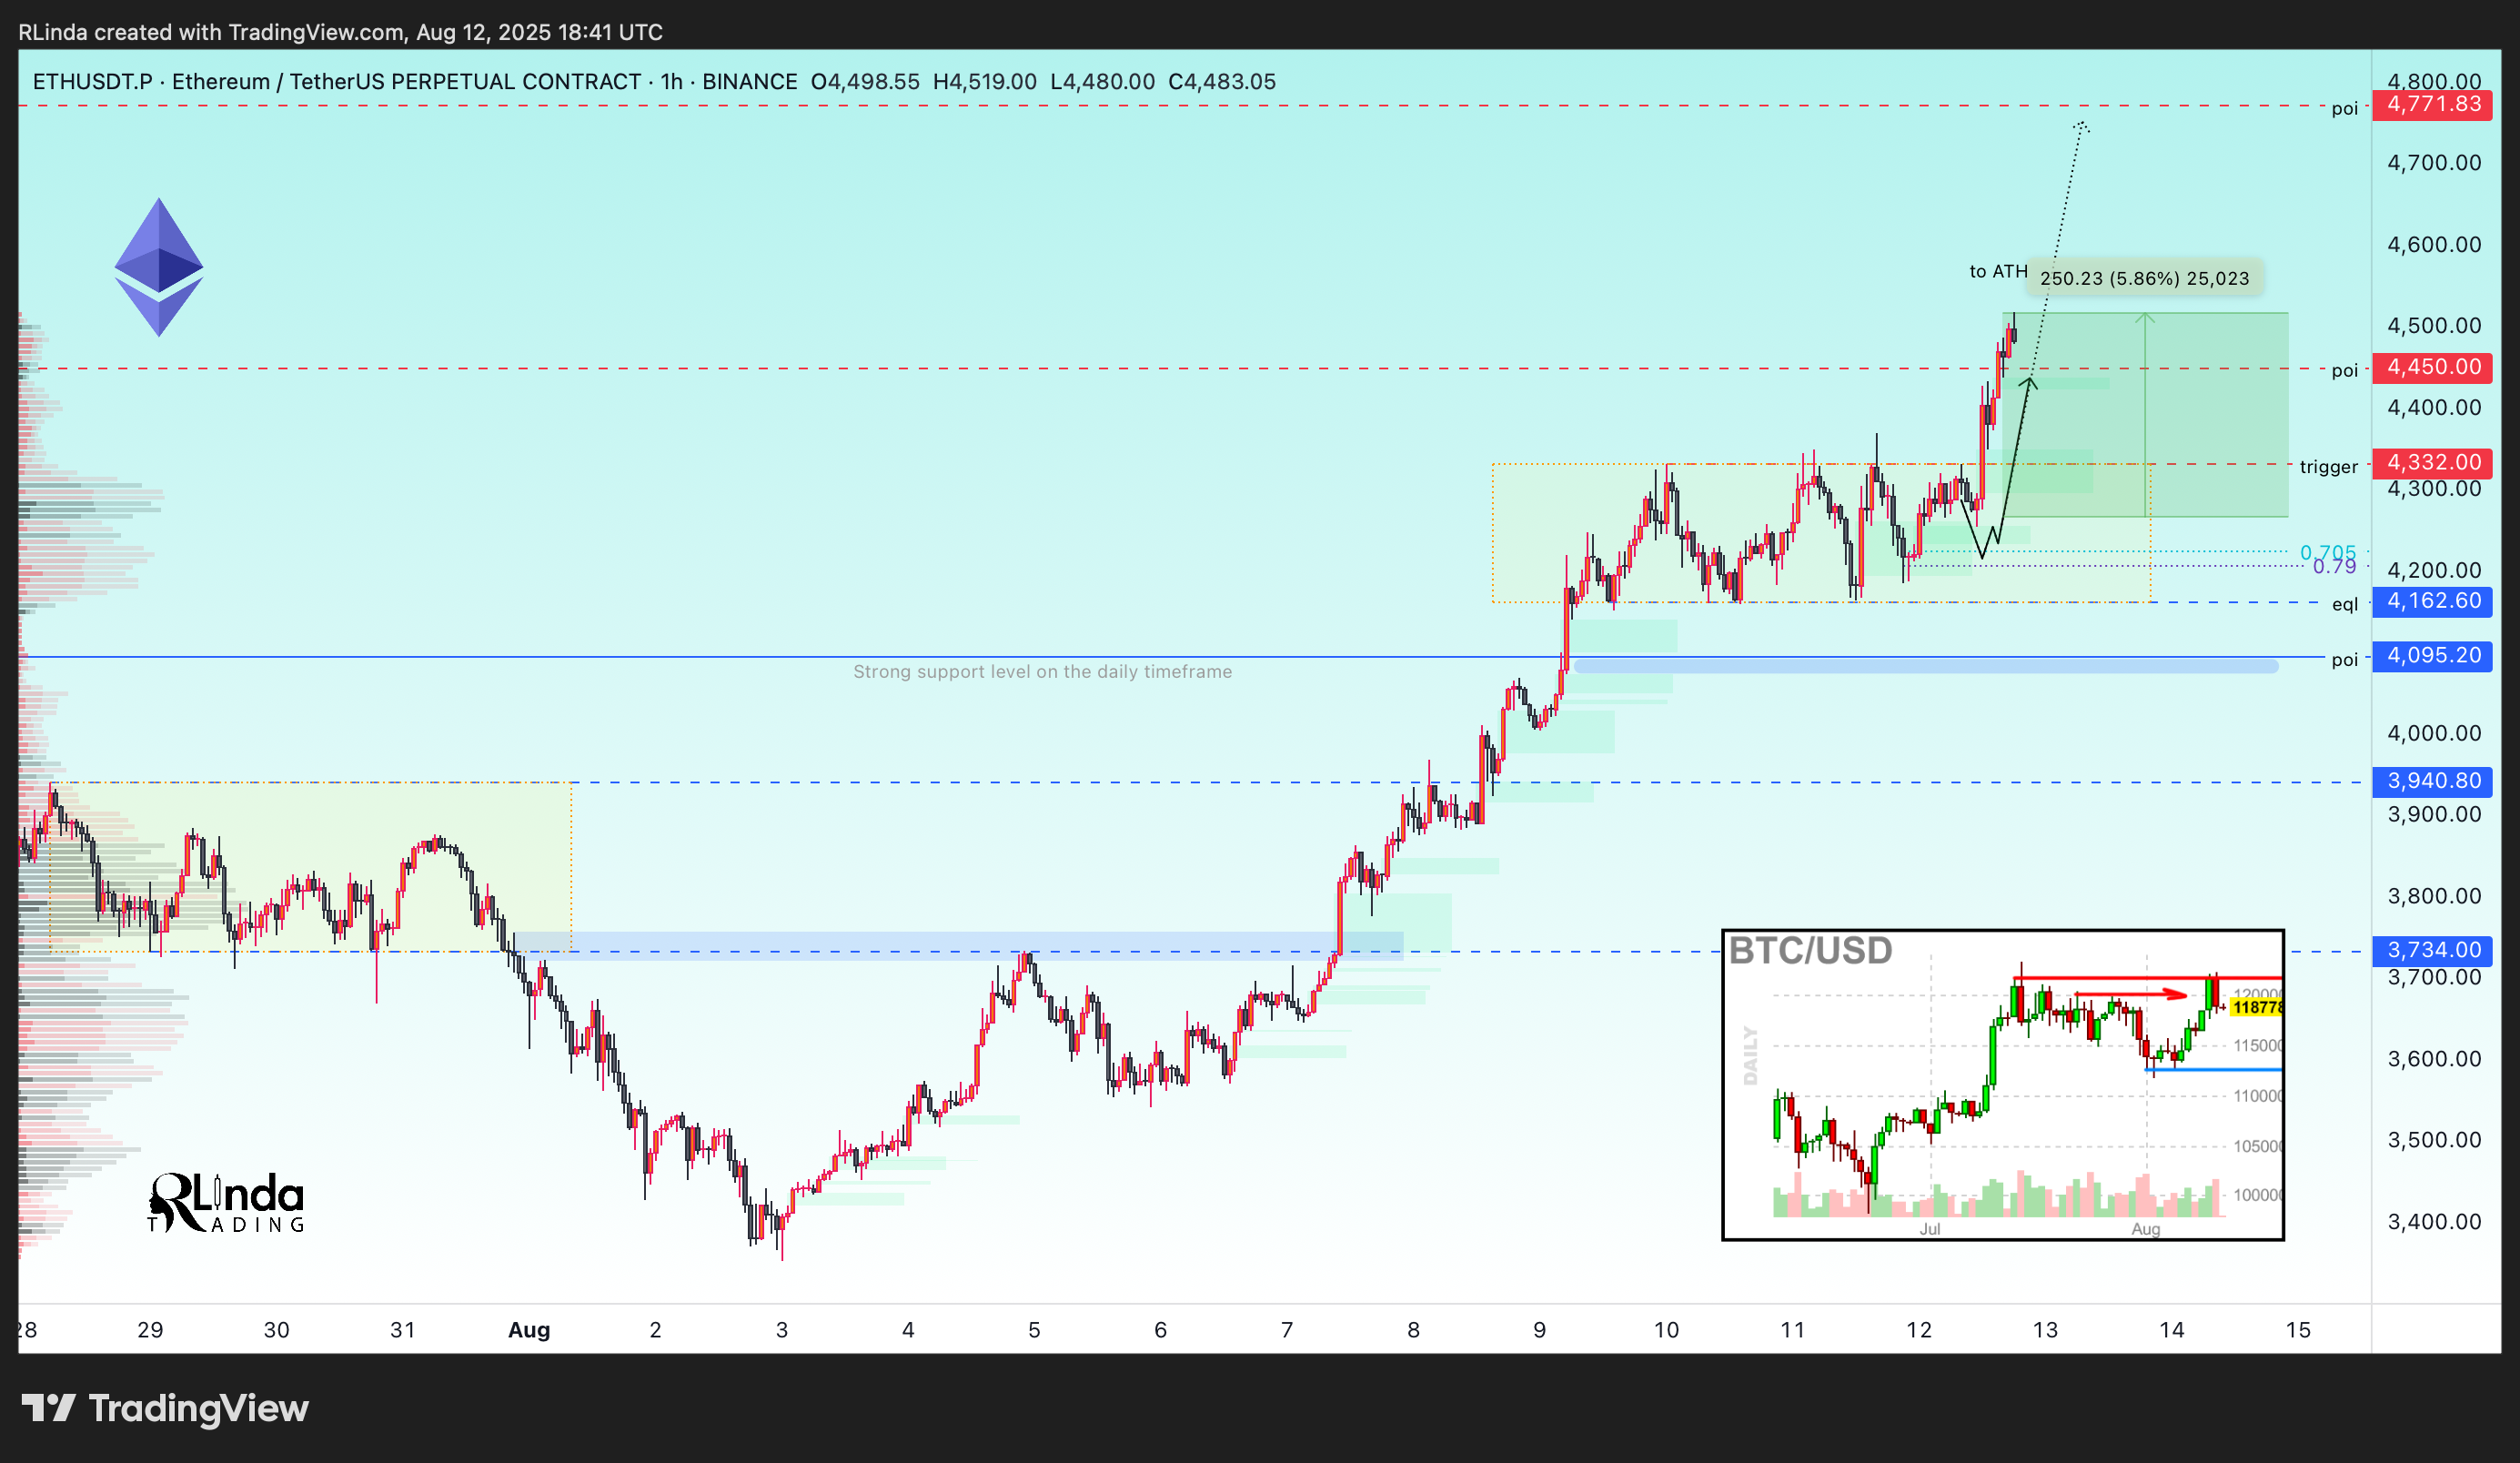Screen dimensions: 2520x1463
Task: Click the 4,200.00 price axis value
Action: [x=2433, y=570]
